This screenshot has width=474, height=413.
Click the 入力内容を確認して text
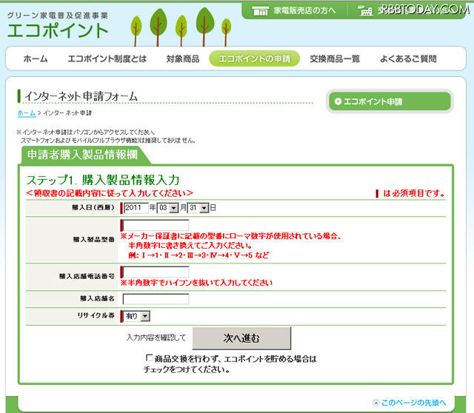click(156, 338)
